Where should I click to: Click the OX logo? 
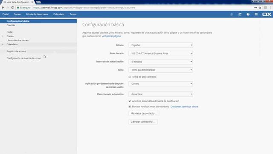point(267,14)
